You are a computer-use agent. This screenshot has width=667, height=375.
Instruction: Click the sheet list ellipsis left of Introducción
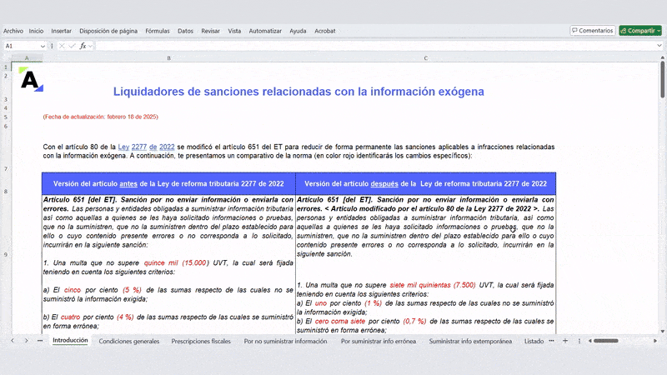pos(40,341)
